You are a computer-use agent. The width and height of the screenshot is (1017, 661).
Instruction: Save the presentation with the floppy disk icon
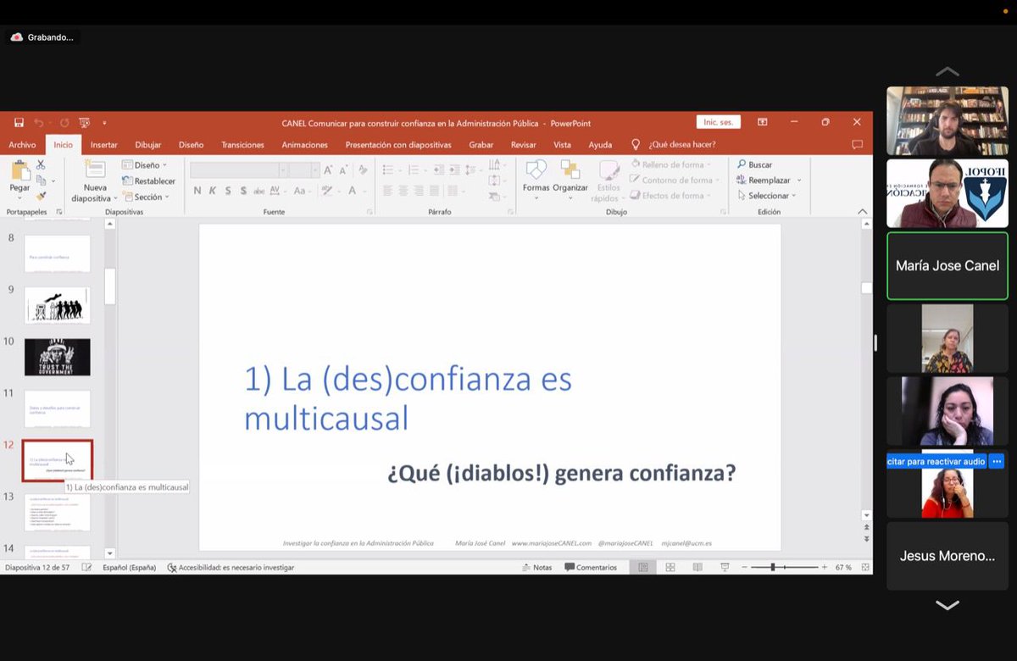18,123
